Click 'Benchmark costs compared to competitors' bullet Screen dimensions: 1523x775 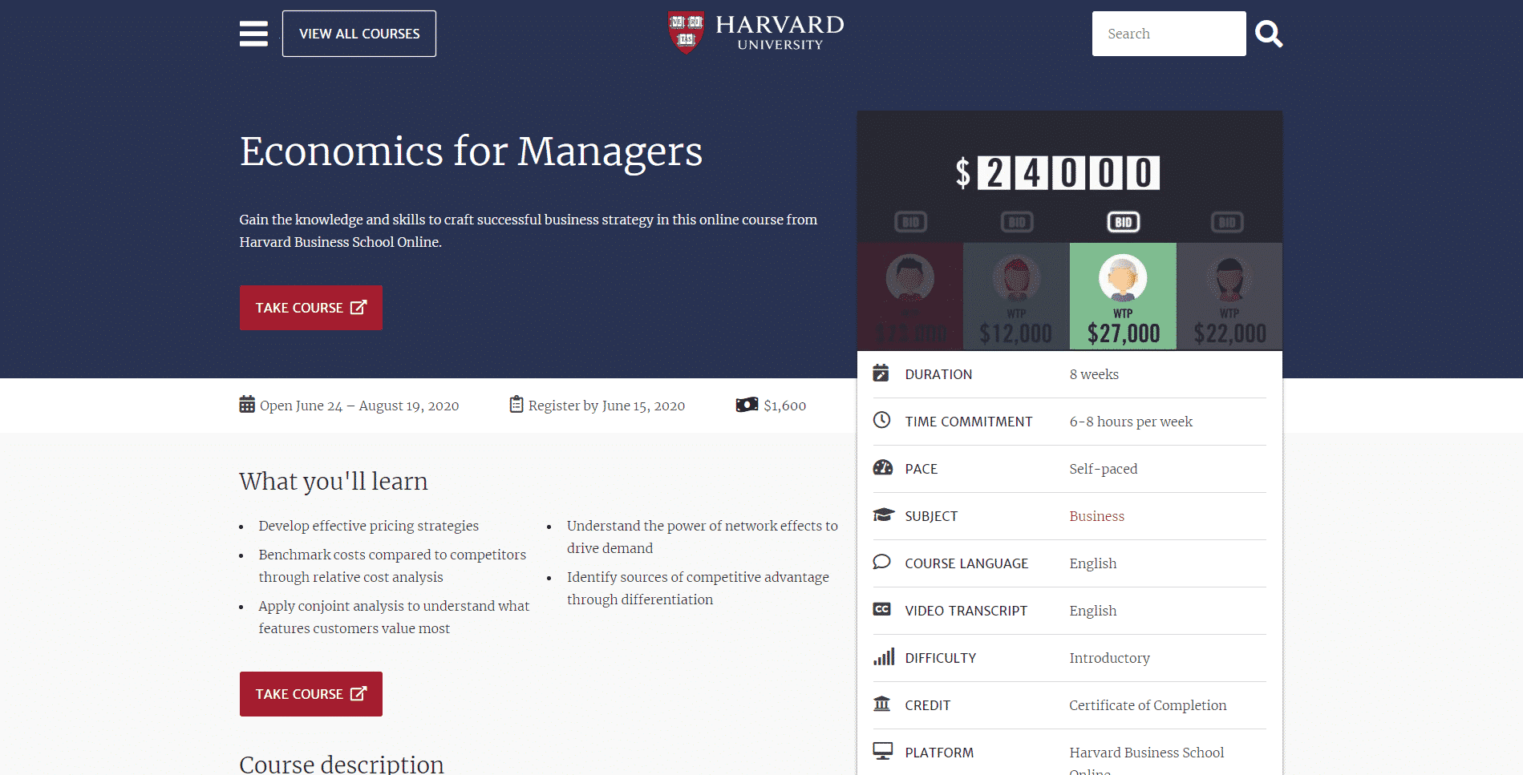(x=392, y=566)
